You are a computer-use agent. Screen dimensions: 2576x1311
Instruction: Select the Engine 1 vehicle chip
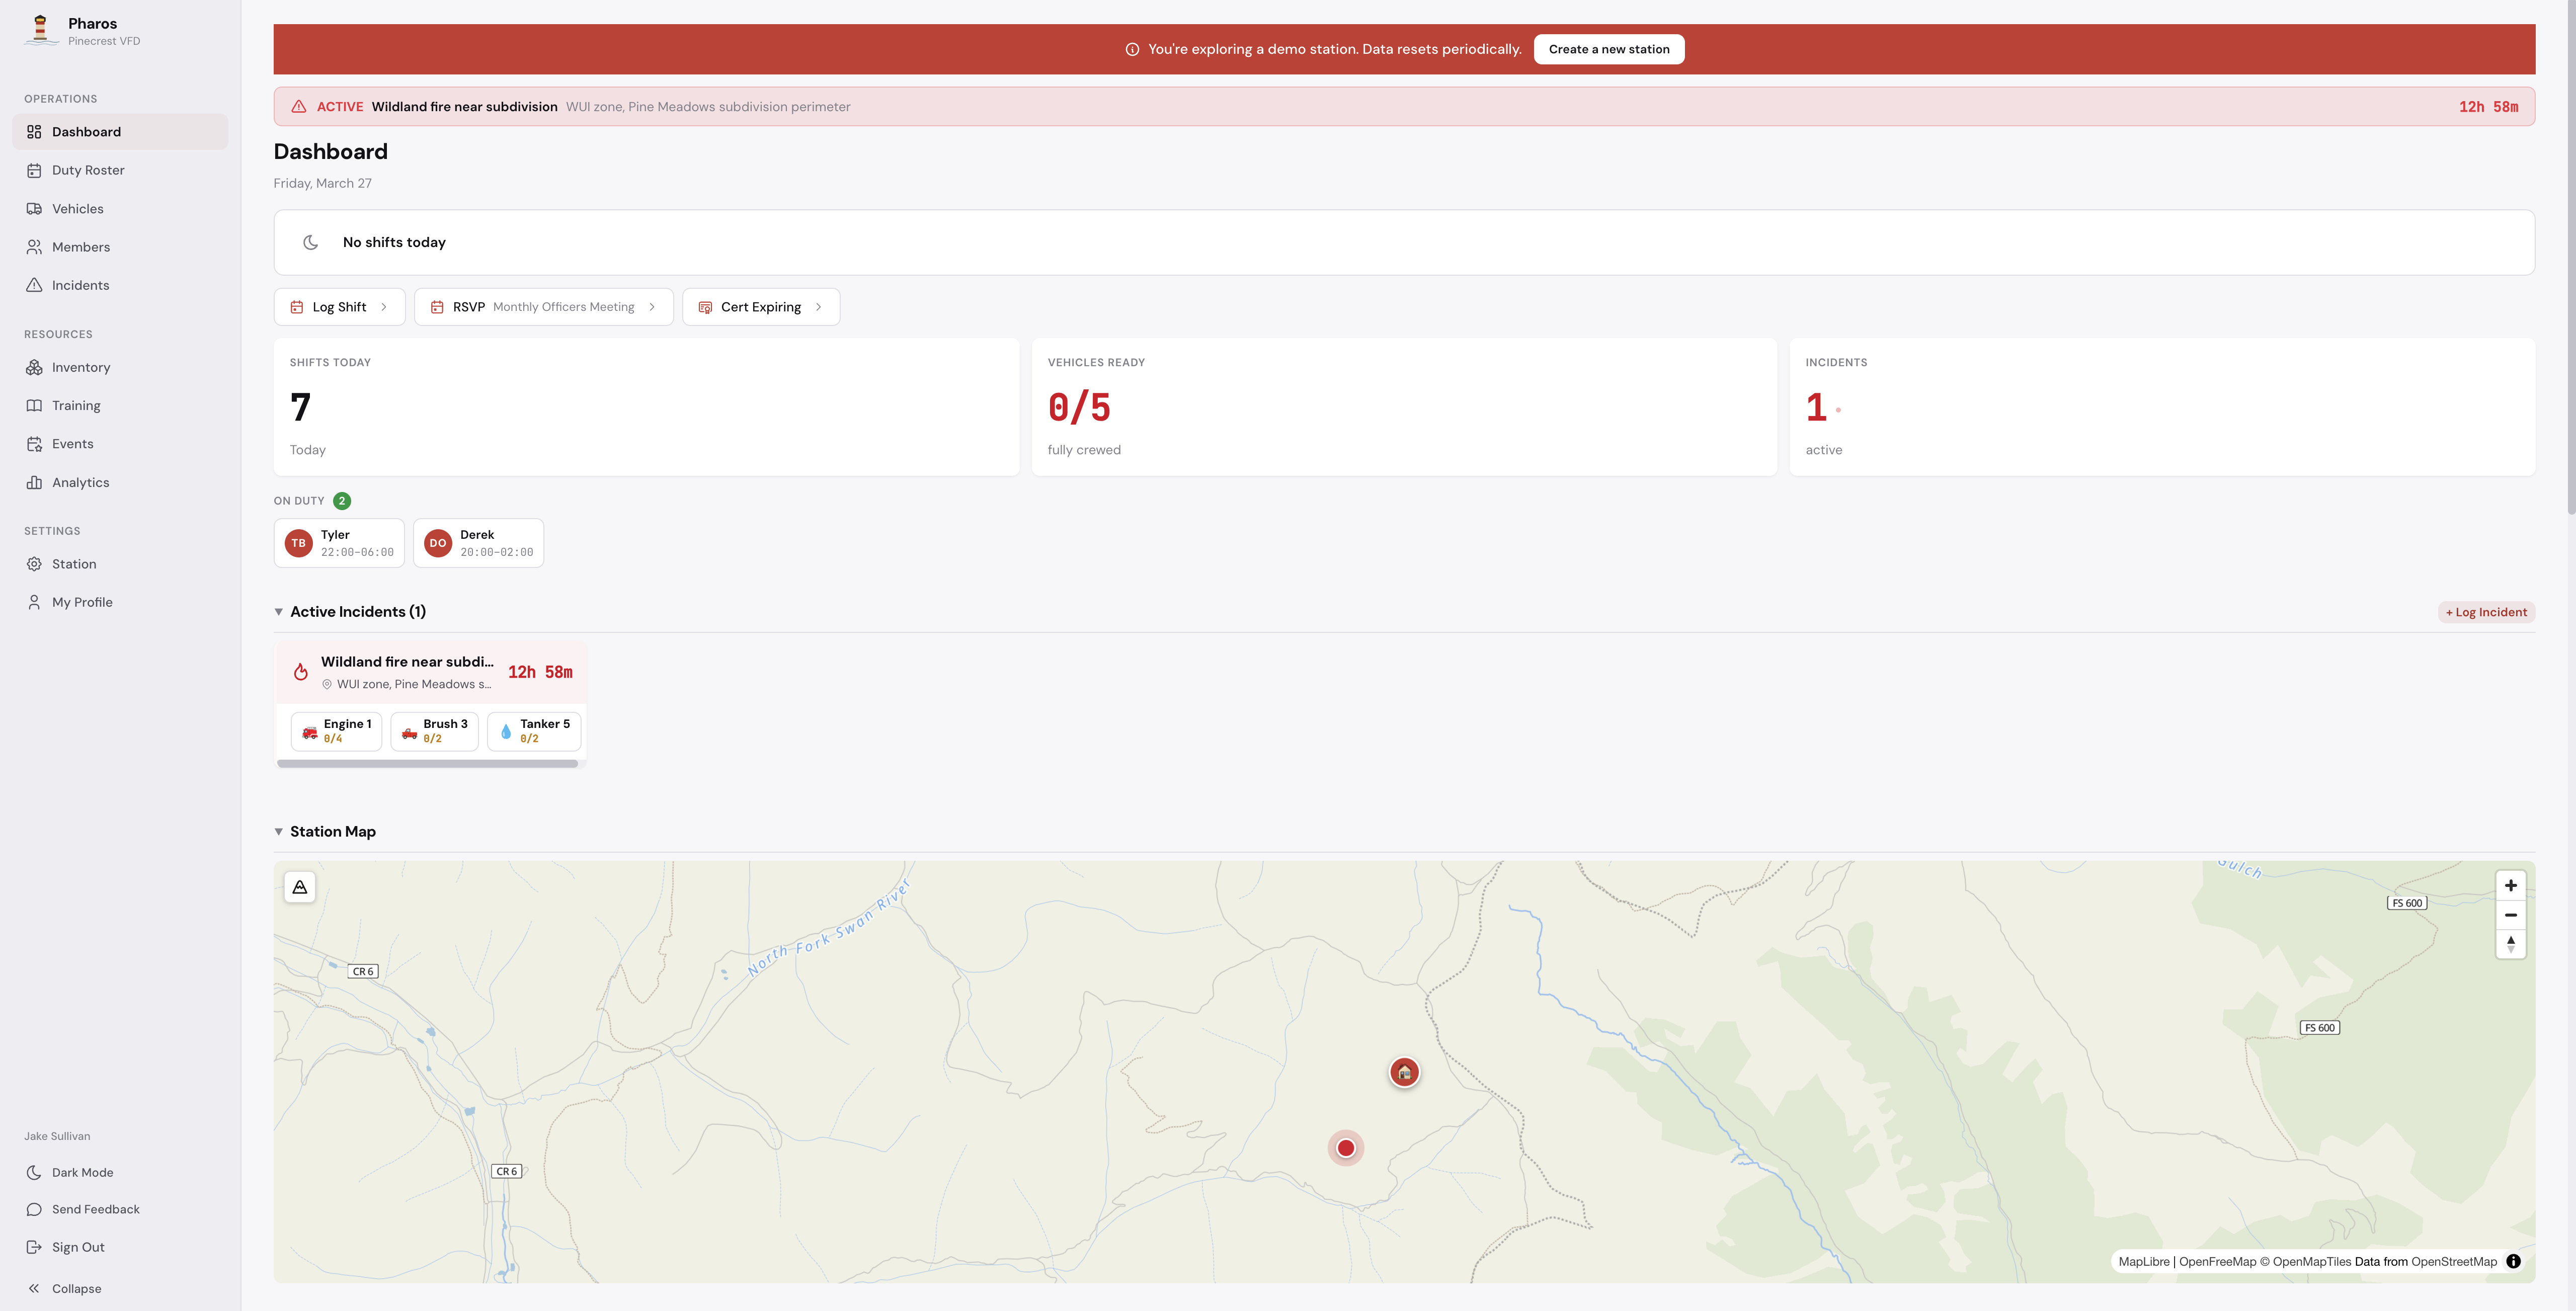[x=337, y=731]
